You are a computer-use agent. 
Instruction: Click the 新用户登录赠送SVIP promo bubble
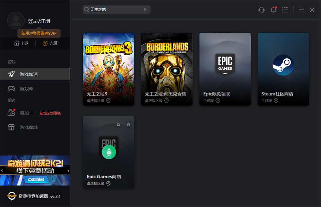tap(39, 33)
